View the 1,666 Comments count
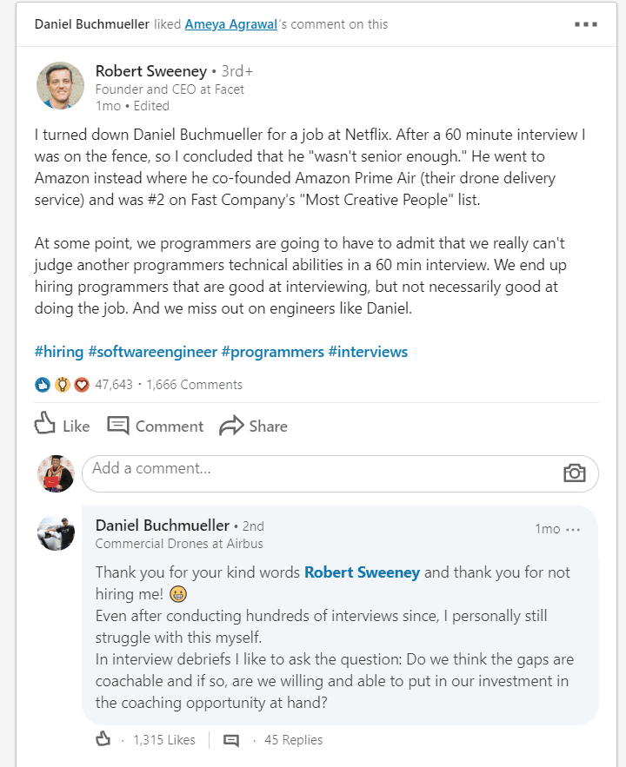Screen dimensions: 626x767 (x=194, y=385)
